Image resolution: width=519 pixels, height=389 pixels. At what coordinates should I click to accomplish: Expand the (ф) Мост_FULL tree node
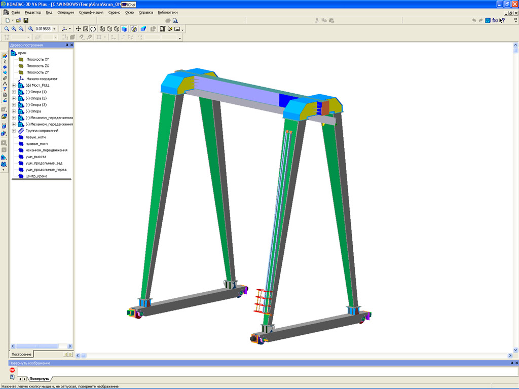click(x=14, y=86)
